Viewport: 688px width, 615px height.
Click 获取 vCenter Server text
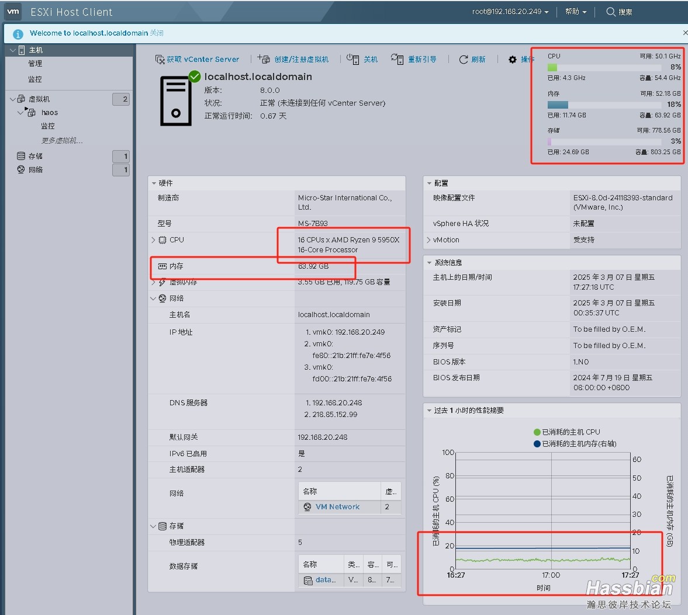[203, 59]
